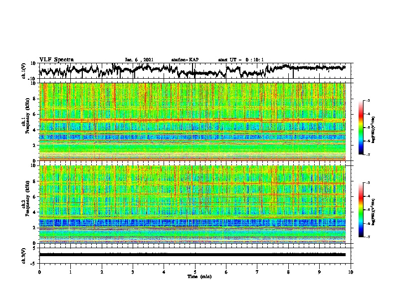Viewport: 395px width, 305px height.
Task: Click the ch.1 spectrogram color scale bar
Action: tap(361, 128)
